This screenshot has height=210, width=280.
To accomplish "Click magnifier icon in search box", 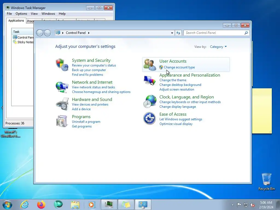I will [x=246, y=33].
